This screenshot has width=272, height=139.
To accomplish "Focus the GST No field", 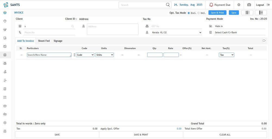I will point(176,26).
